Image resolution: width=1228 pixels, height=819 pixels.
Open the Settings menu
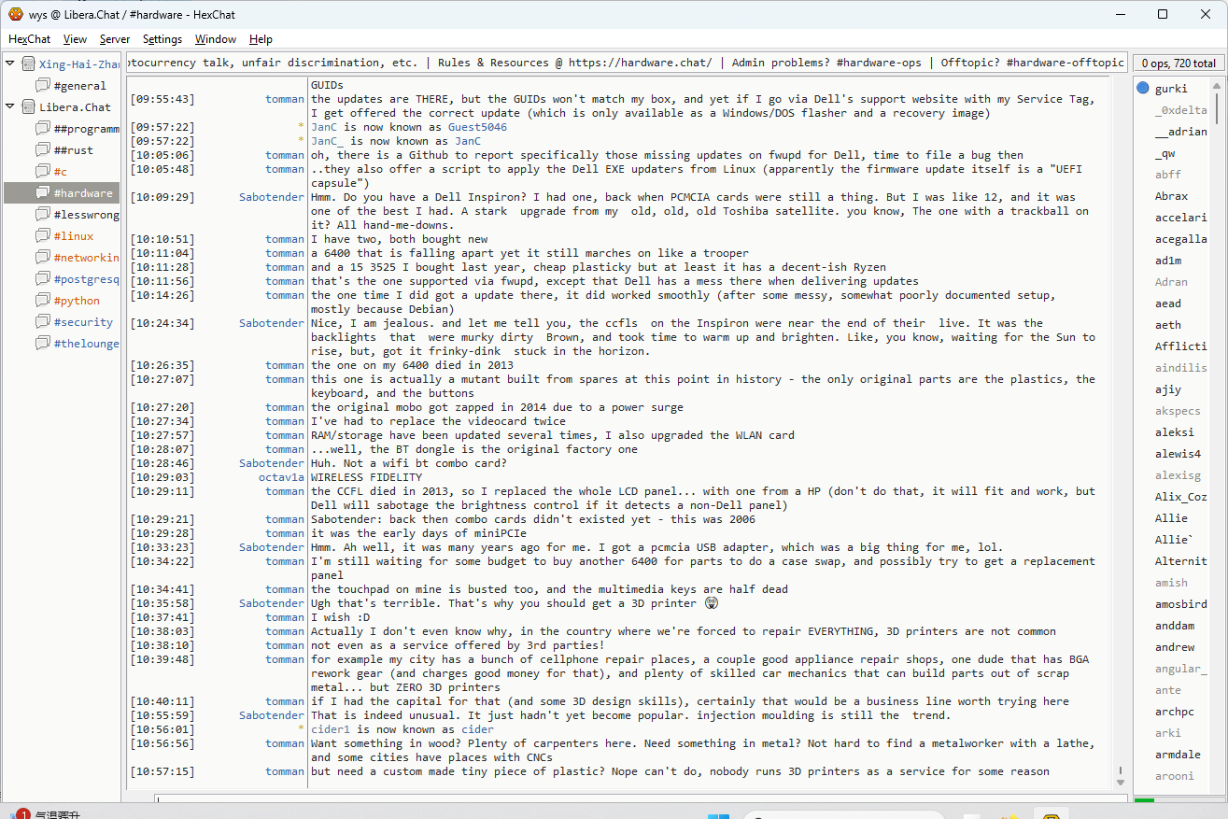tap(162, 39)
